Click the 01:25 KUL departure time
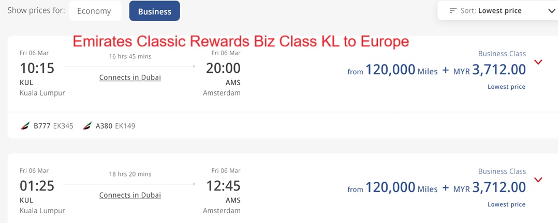The image size is (559, 223). [x=37, y=186]
